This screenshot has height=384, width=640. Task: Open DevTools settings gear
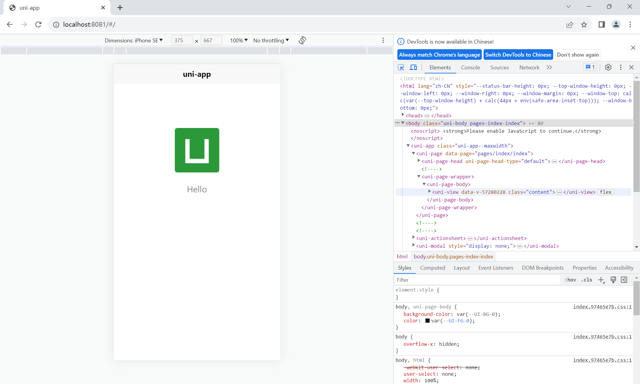(608, 67)
